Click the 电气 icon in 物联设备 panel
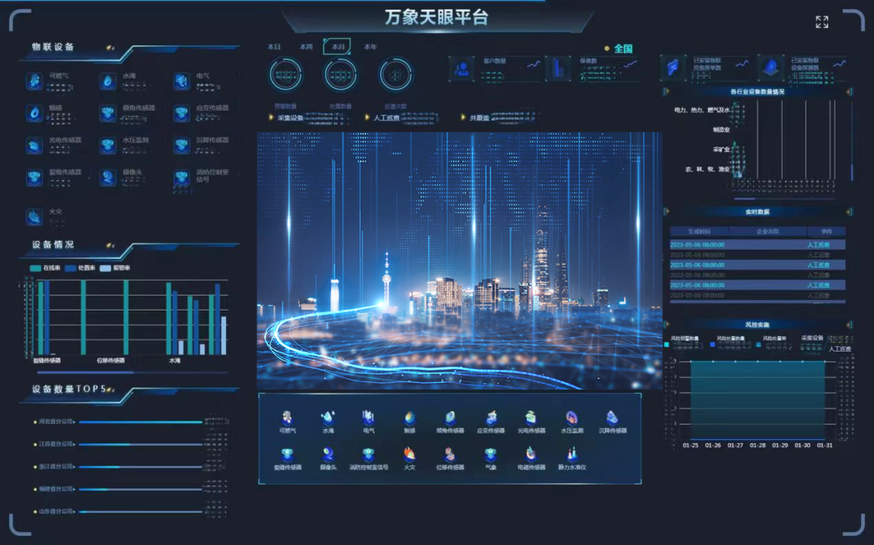 (181, 82)
